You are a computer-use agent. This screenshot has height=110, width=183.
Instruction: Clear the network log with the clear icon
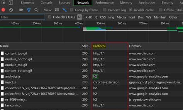[x=11, y=10]
